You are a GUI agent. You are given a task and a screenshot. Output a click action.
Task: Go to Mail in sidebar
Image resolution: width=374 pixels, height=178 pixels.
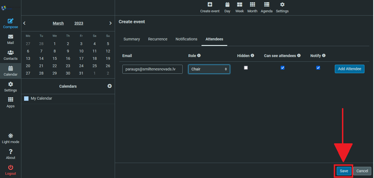pos(10,39)
